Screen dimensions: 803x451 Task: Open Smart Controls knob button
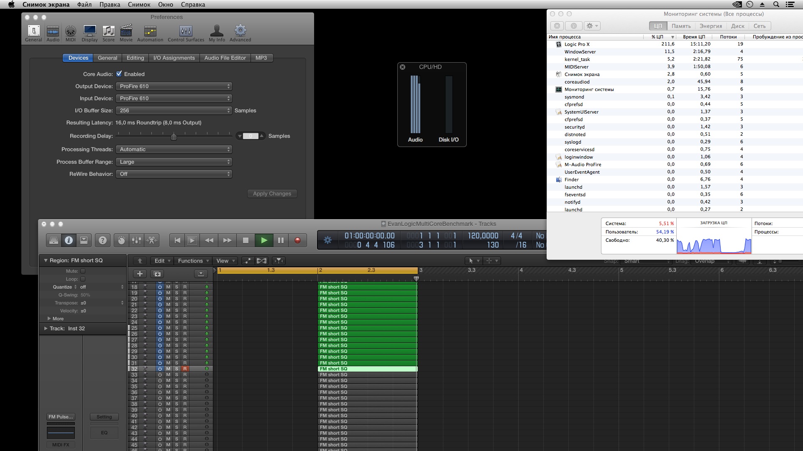pyautogui.click(x=121, y=240)
